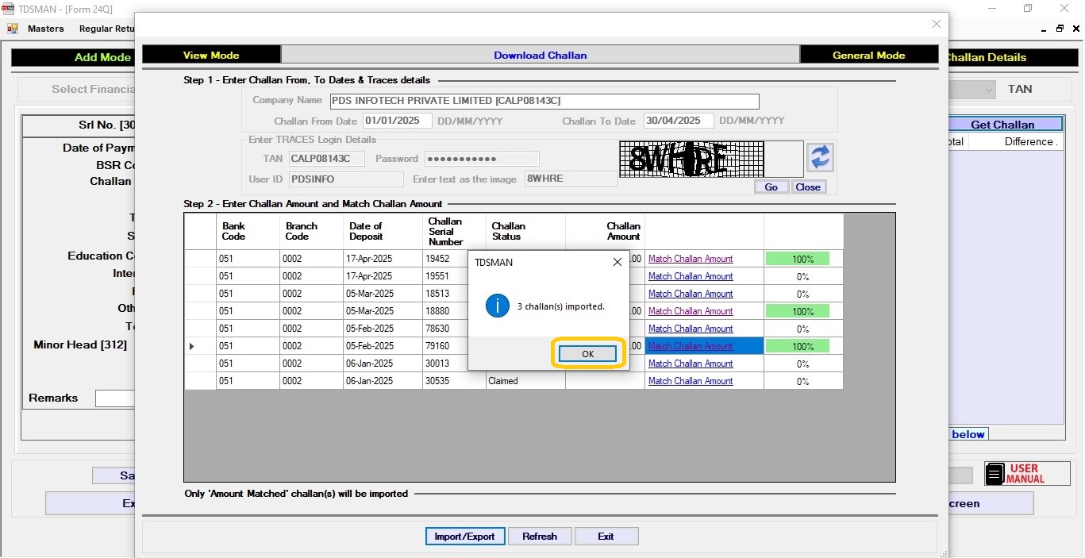
Task: Click the captcha refresh arrows icon
Action: click(820, 157)
